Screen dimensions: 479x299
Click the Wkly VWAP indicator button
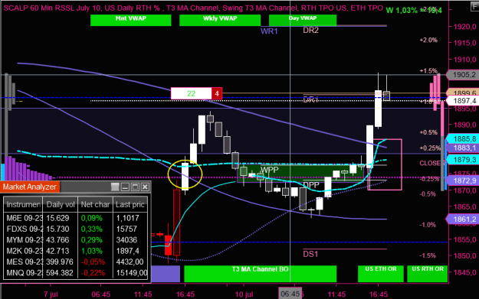pyautogui.click(x=220, y=20)
